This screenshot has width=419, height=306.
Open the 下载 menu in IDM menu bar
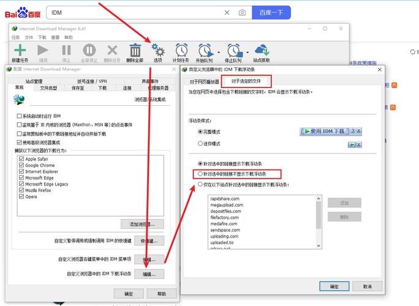(x=42, y=37)
